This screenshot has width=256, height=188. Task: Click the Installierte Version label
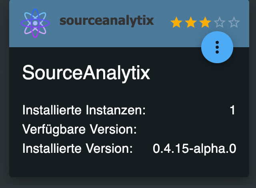coord(77,149)
